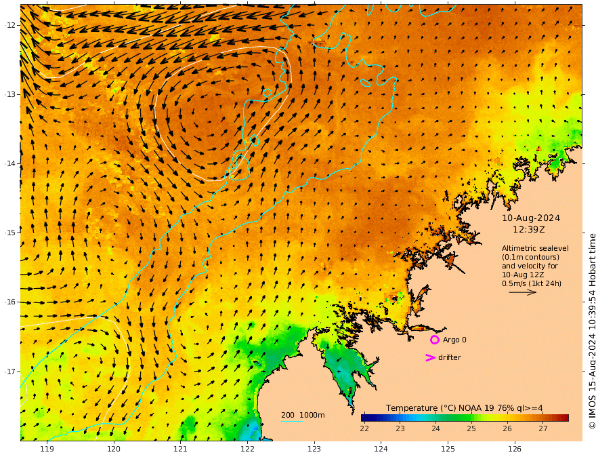The height and width of the screenshot is (461, 596).
Task: Click the 'Argo 0' legend label
Action: 454,340
